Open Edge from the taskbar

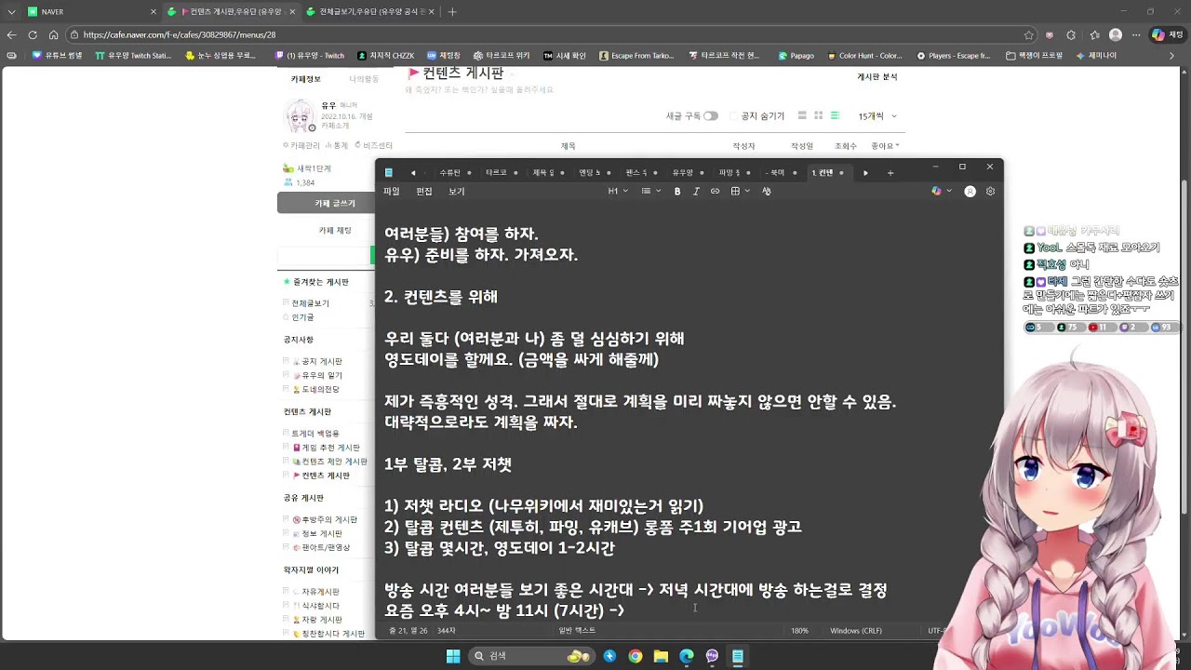686,656
